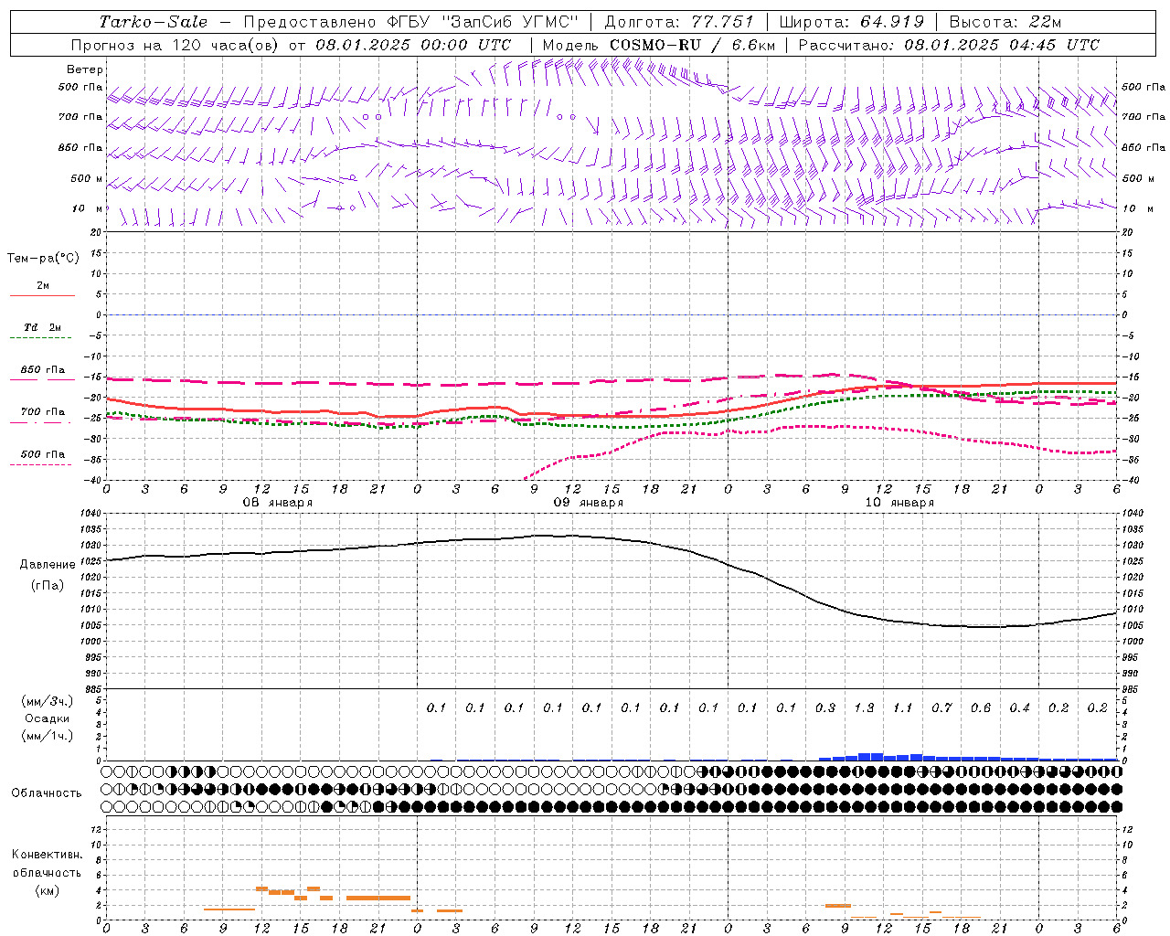Select the Модель COSMO-RU / 6.6км label

[659, 45]
